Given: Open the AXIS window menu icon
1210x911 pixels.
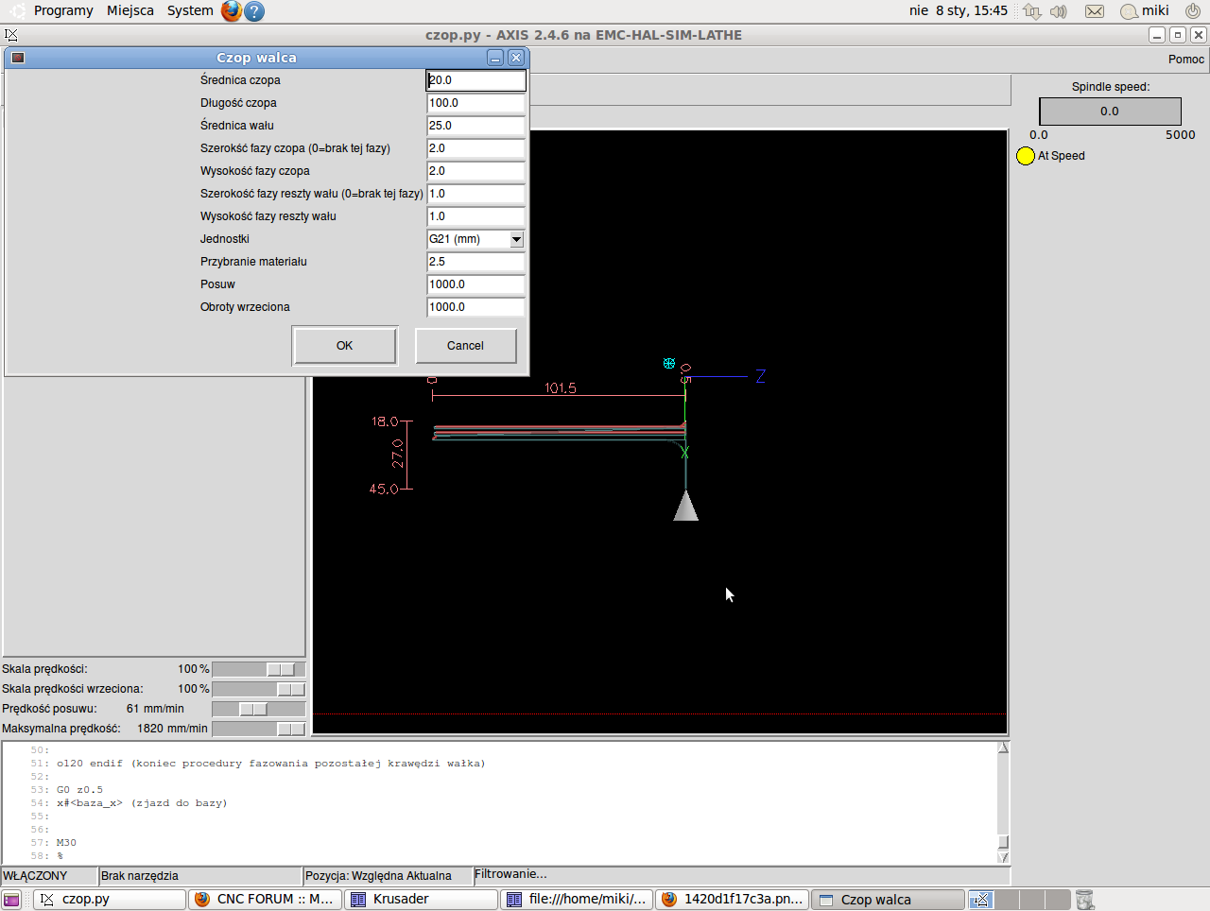Looking at the screenshot, I should coord(11,35).
